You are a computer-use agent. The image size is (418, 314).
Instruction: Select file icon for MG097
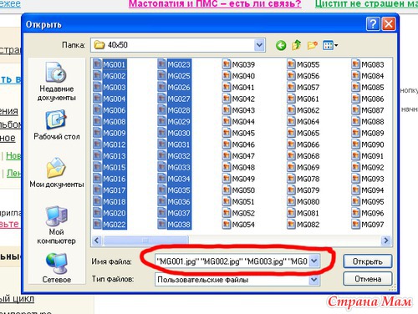(356, 224)
